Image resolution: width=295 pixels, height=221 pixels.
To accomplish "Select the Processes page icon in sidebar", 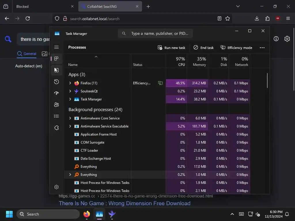I will (56, 59).
